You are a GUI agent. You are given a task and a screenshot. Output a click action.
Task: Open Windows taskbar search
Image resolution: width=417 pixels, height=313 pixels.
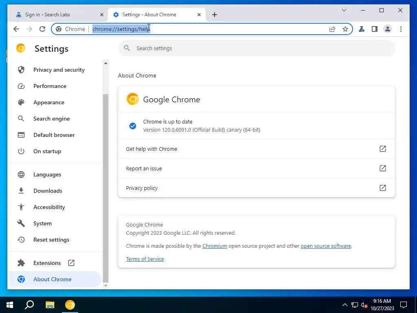[29, 305]
